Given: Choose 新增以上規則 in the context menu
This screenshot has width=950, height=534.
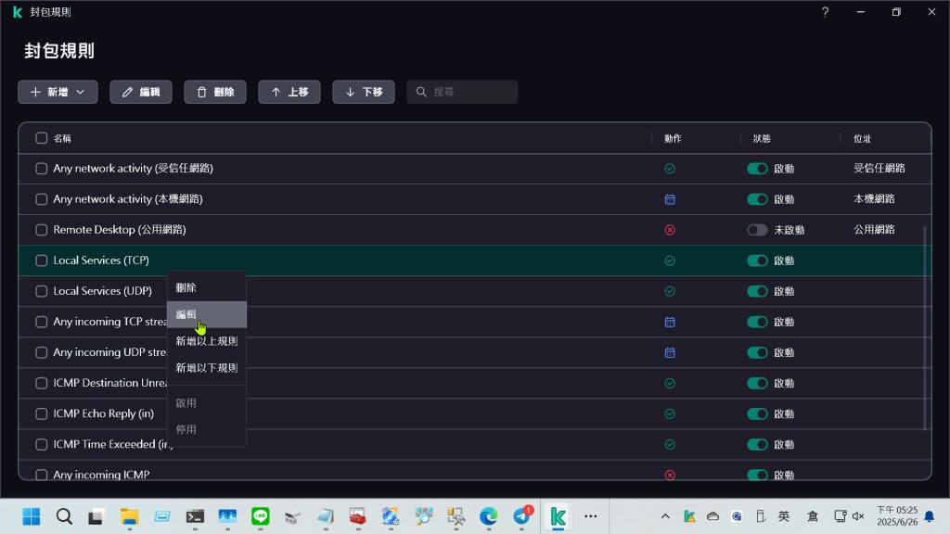Looking at the screenshot, I should [x=206, y=341].
